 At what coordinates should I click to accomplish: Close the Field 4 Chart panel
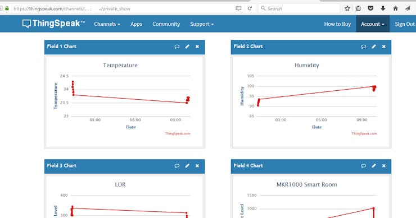383,166
